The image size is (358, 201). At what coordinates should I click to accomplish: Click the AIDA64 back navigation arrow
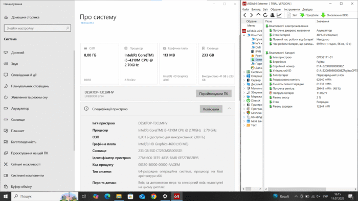click(245, 15)
